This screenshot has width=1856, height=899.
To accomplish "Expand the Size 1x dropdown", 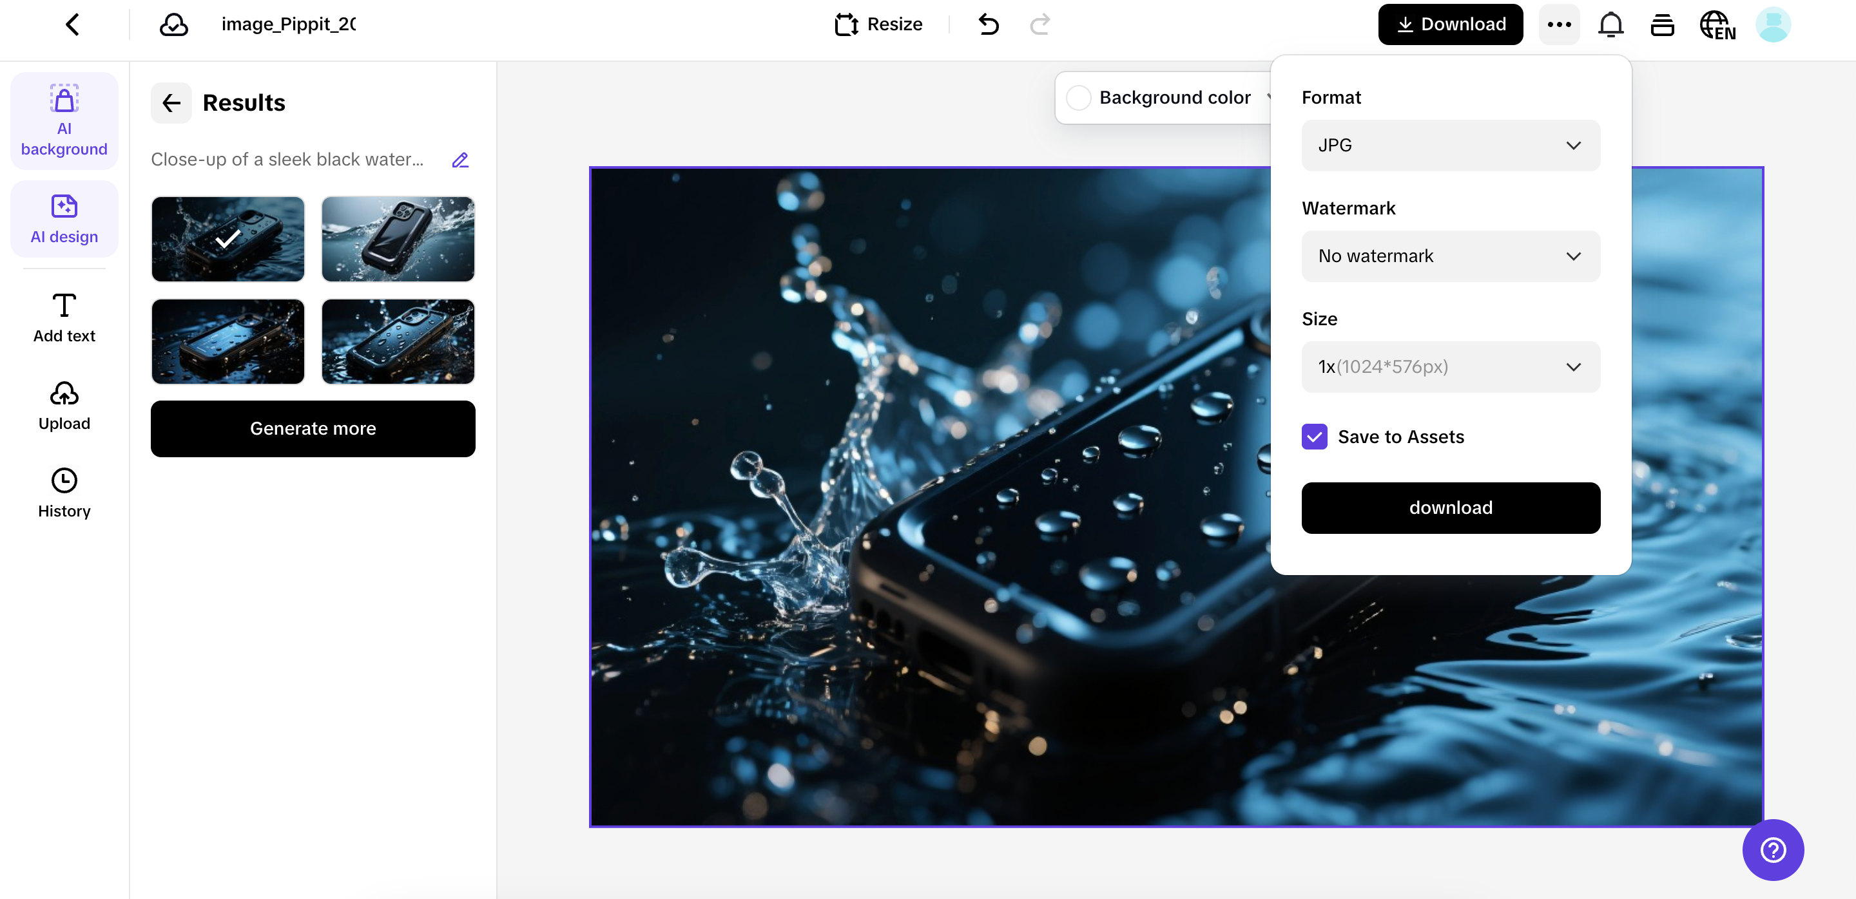I will [x=1451, y=367].
